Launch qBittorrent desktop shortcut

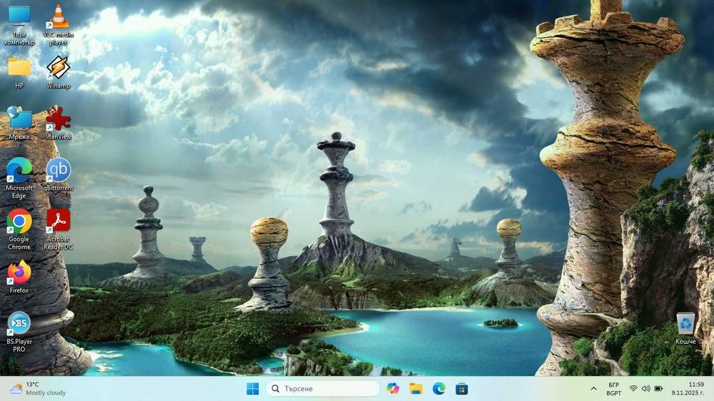coord(59,174)
